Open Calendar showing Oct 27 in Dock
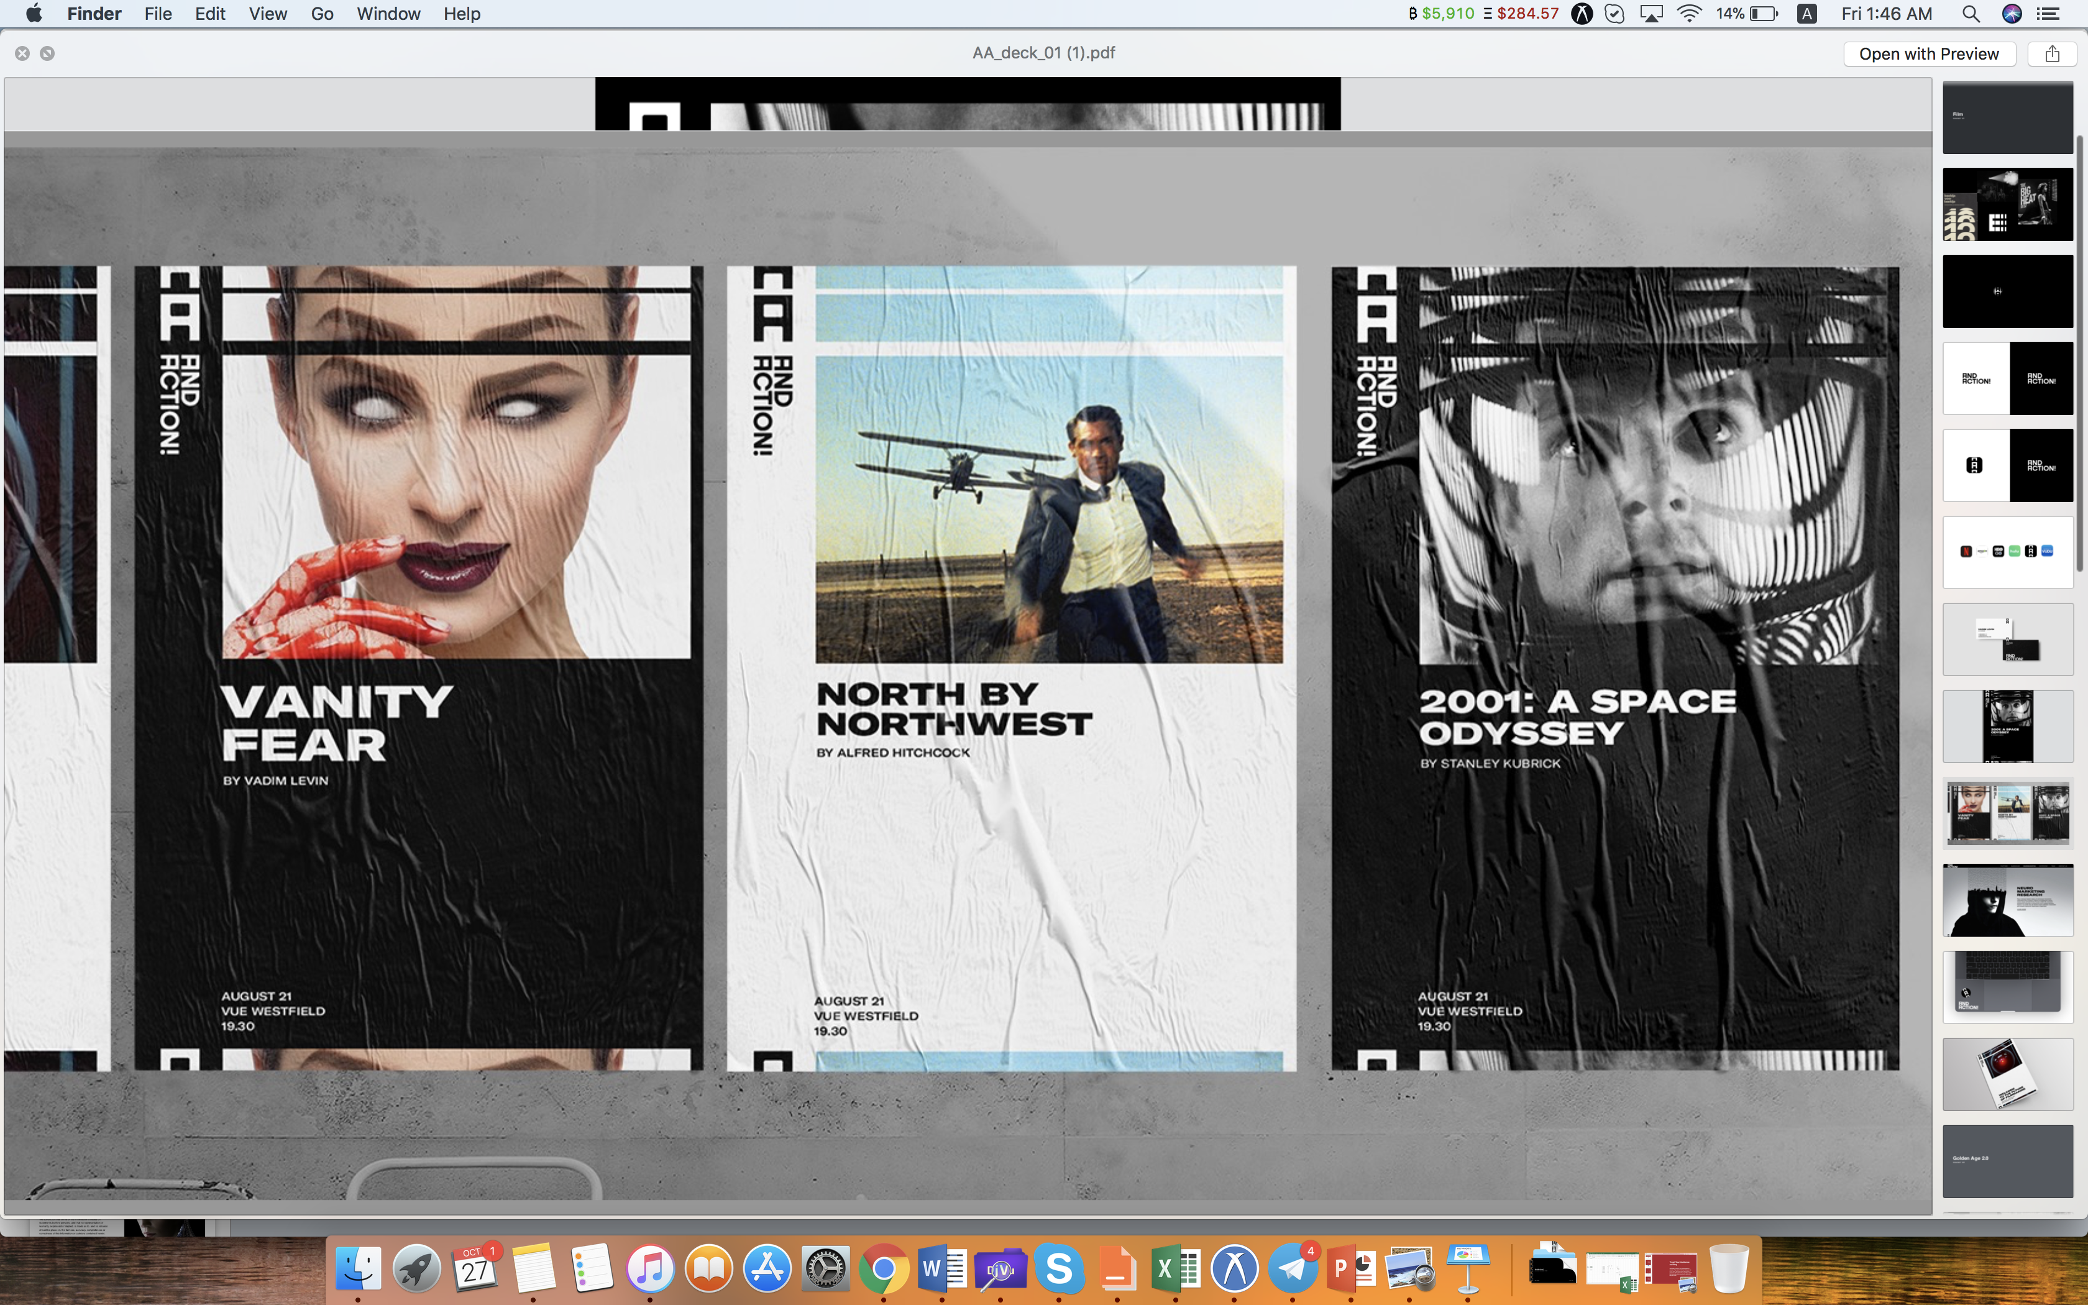The width and height of the screenshot is (2088, 1305). [x=475, y=1269]
